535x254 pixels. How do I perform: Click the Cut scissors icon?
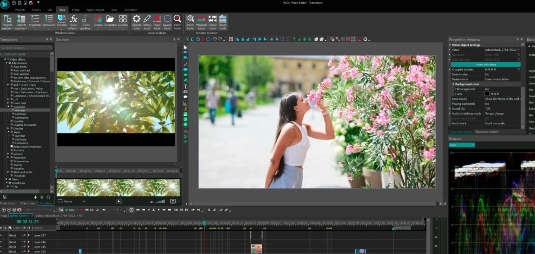(x=187, y=39)
